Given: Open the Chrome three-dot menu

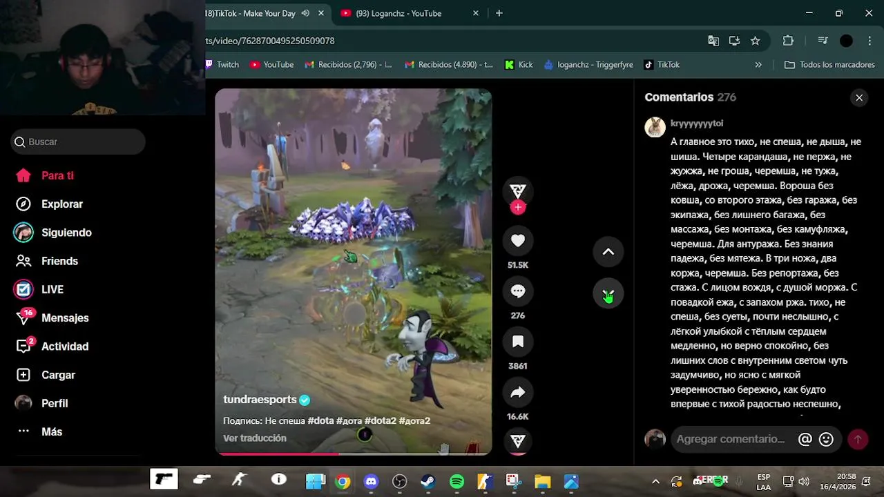Looking at the screenshot, I should [x=869, y=41].
